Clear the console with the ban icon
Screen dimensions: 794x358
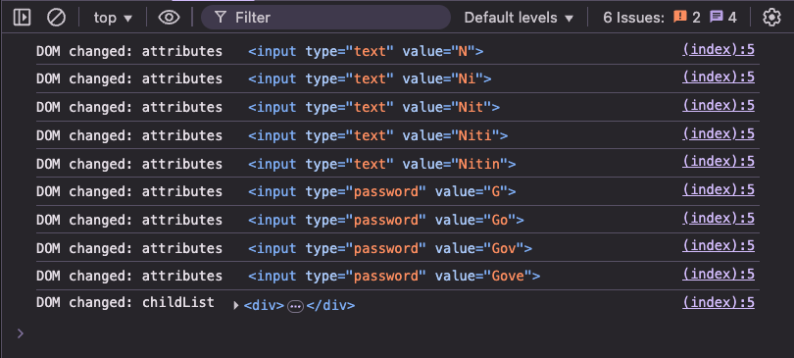pos(56,18)
